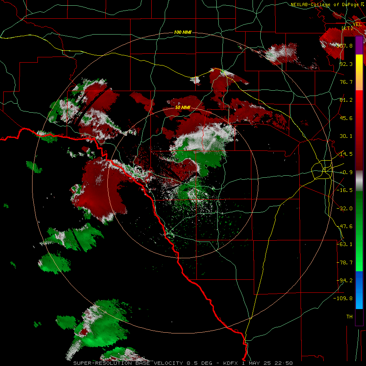Click the 76.7 scale value
The image size is (366, 366).
click(346, 82)
